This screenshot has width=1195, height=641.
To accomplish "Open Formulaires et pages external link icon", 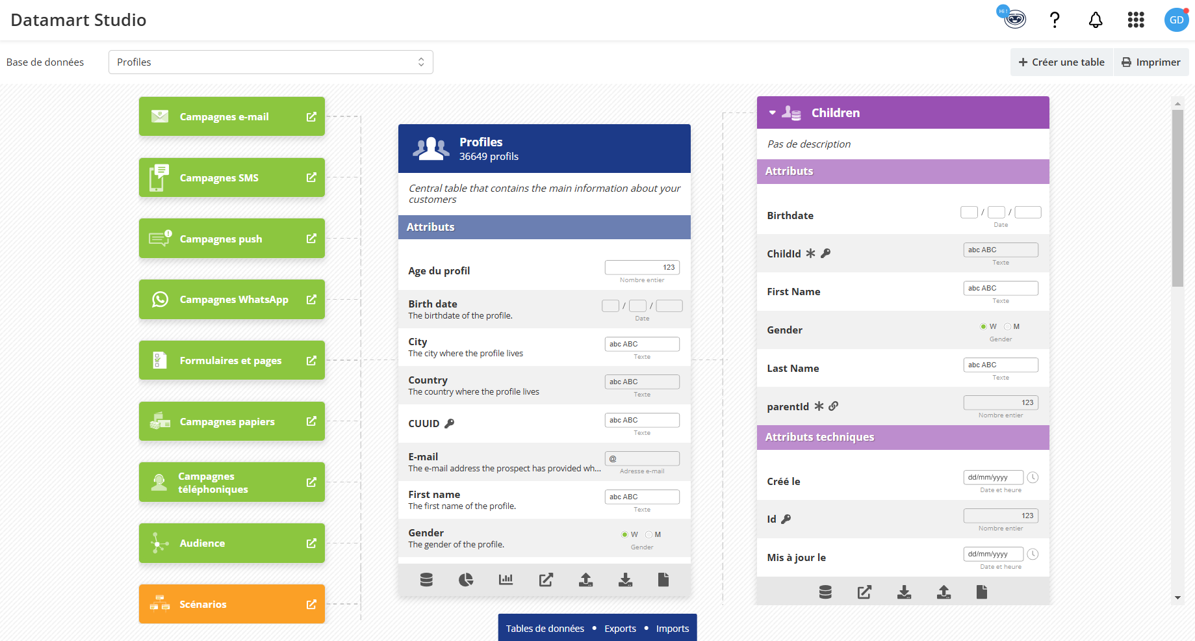I will coord(311,360).
